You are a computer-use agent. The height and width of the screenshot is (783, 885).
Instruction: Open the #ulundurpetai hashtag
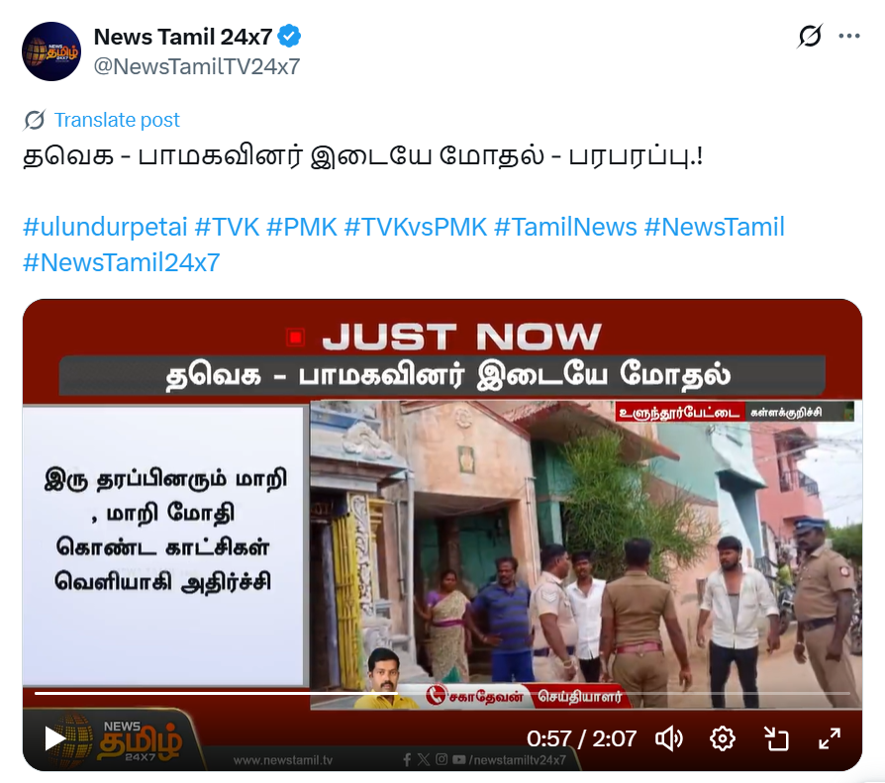(x=105, y=227)
